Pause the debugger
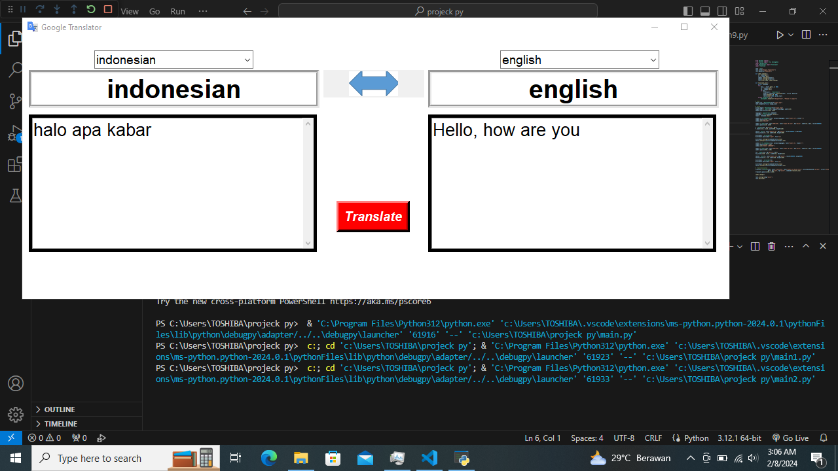Screen dimensions: 838x471 pos(23,10)
